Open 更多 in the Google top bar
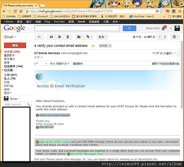184x167 pixels. coord(116,22)
